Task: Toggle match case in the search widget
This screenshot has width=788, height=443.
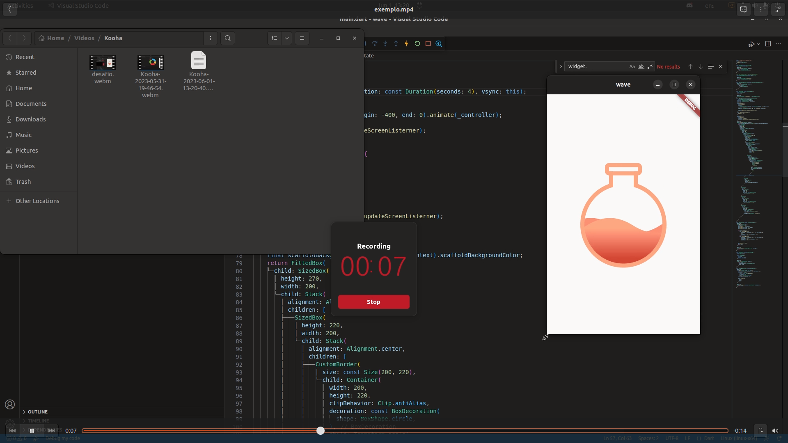Action: pyautogui.click(x=632, y=66)
